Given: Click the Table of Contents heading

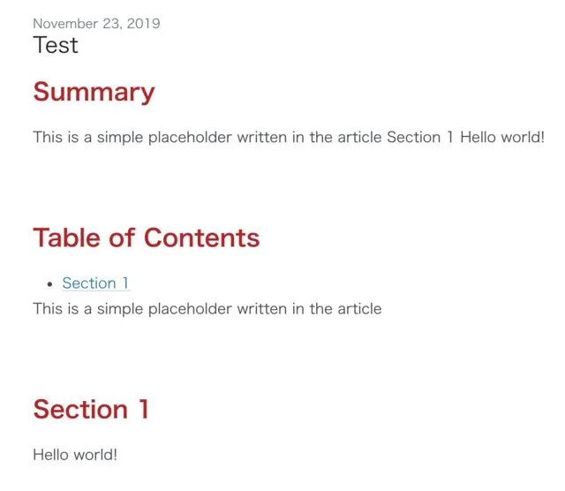Looking at the screenshot, I should 146,238.
